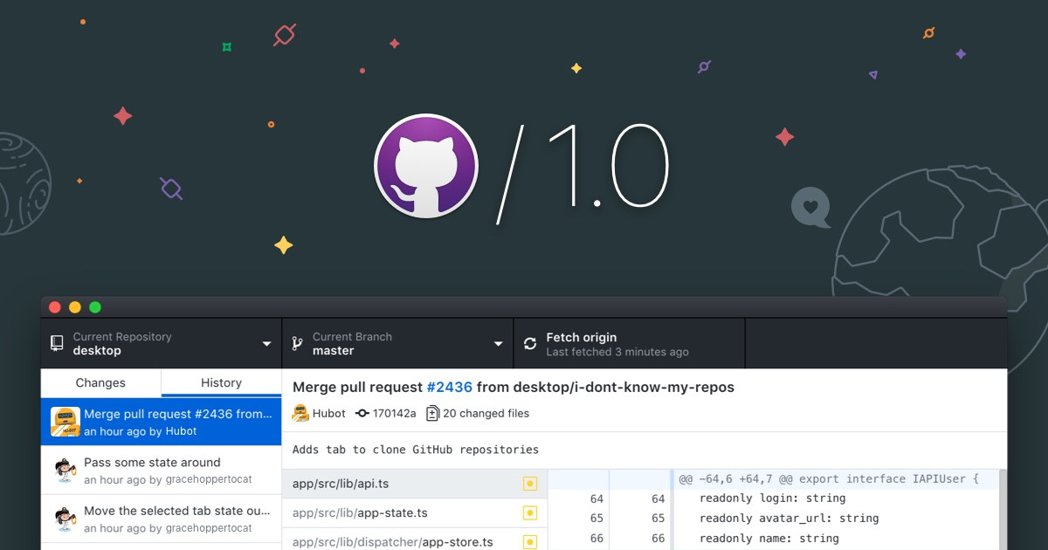Viewport: 1048px width, 550px height.
Task: Click the branch icon beside Current Branch
Action: 297,343
